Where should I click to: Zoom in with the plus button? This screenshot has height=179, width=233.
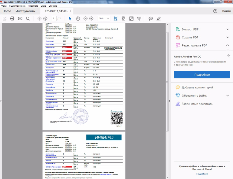(x=91, y=18)
